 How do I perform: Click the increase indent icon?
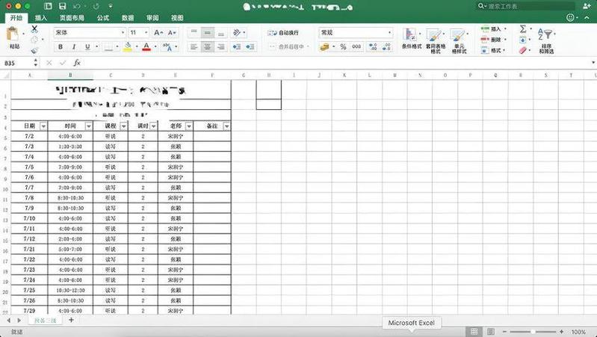click(x=250, y=47)
